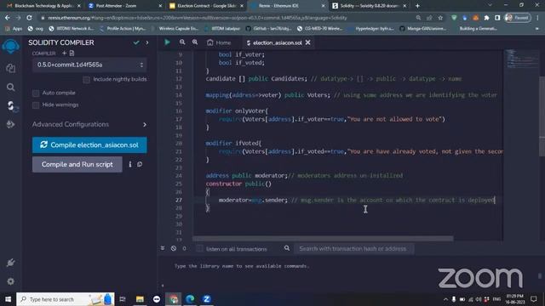This screenshot has width=545, height=306.
Task: Switch to Blockchain Technology browser tab
Action: (x=43, y=6)
